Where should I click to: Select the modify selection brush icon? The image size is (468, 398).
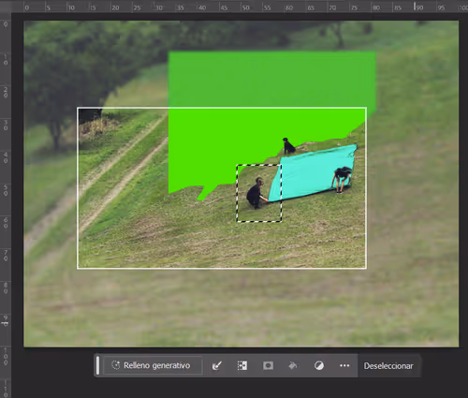[x=217, y=365]
